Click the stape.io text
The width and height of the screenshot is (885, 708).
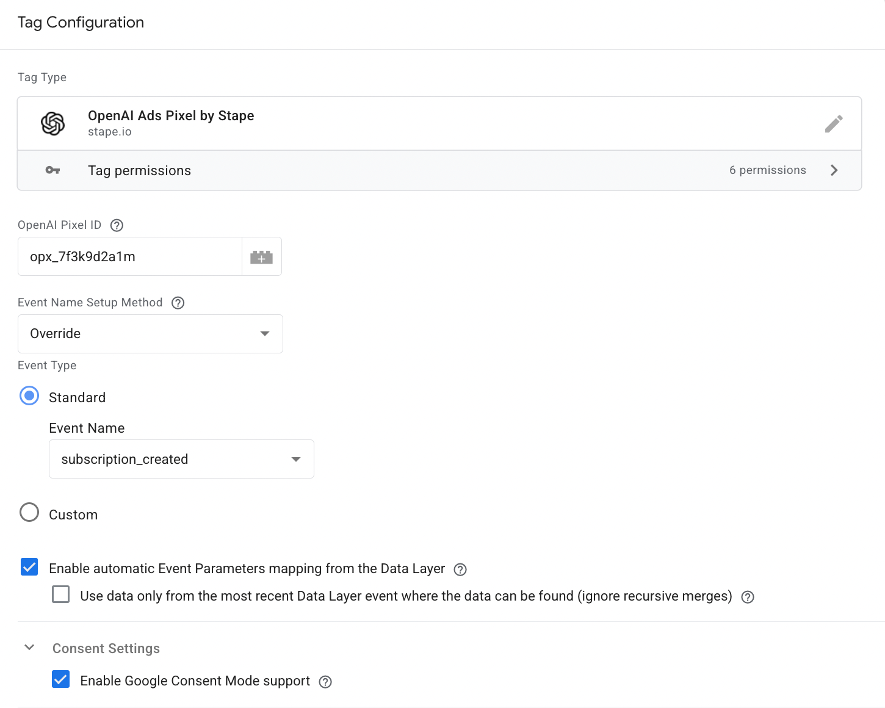click(x=110, y=132)
